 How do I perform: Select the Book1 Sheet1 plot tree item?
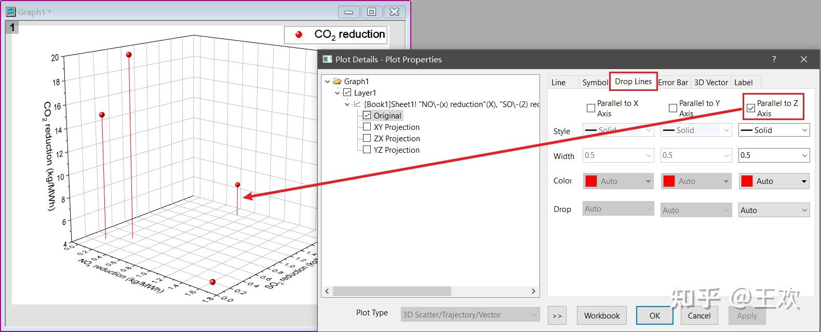tap(451, 104)
